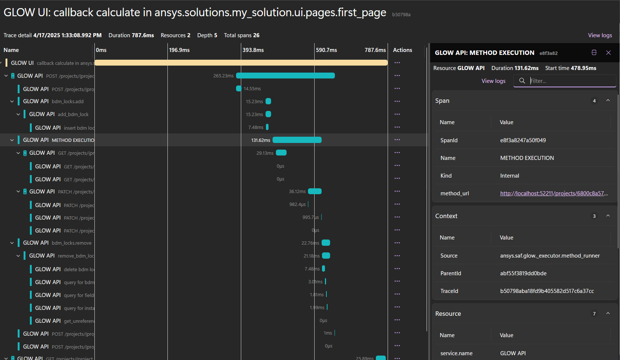Image resolution: width=620 pixels, height=360 pixels.
Task: Open the method_url localhost link
Action: click(x=554, y=193)
